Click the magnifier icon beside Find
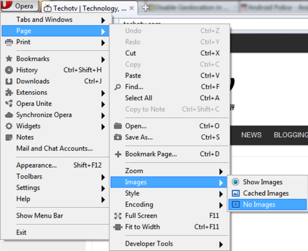The width and height of the screenshot is (308, 251). coord(118,87)
